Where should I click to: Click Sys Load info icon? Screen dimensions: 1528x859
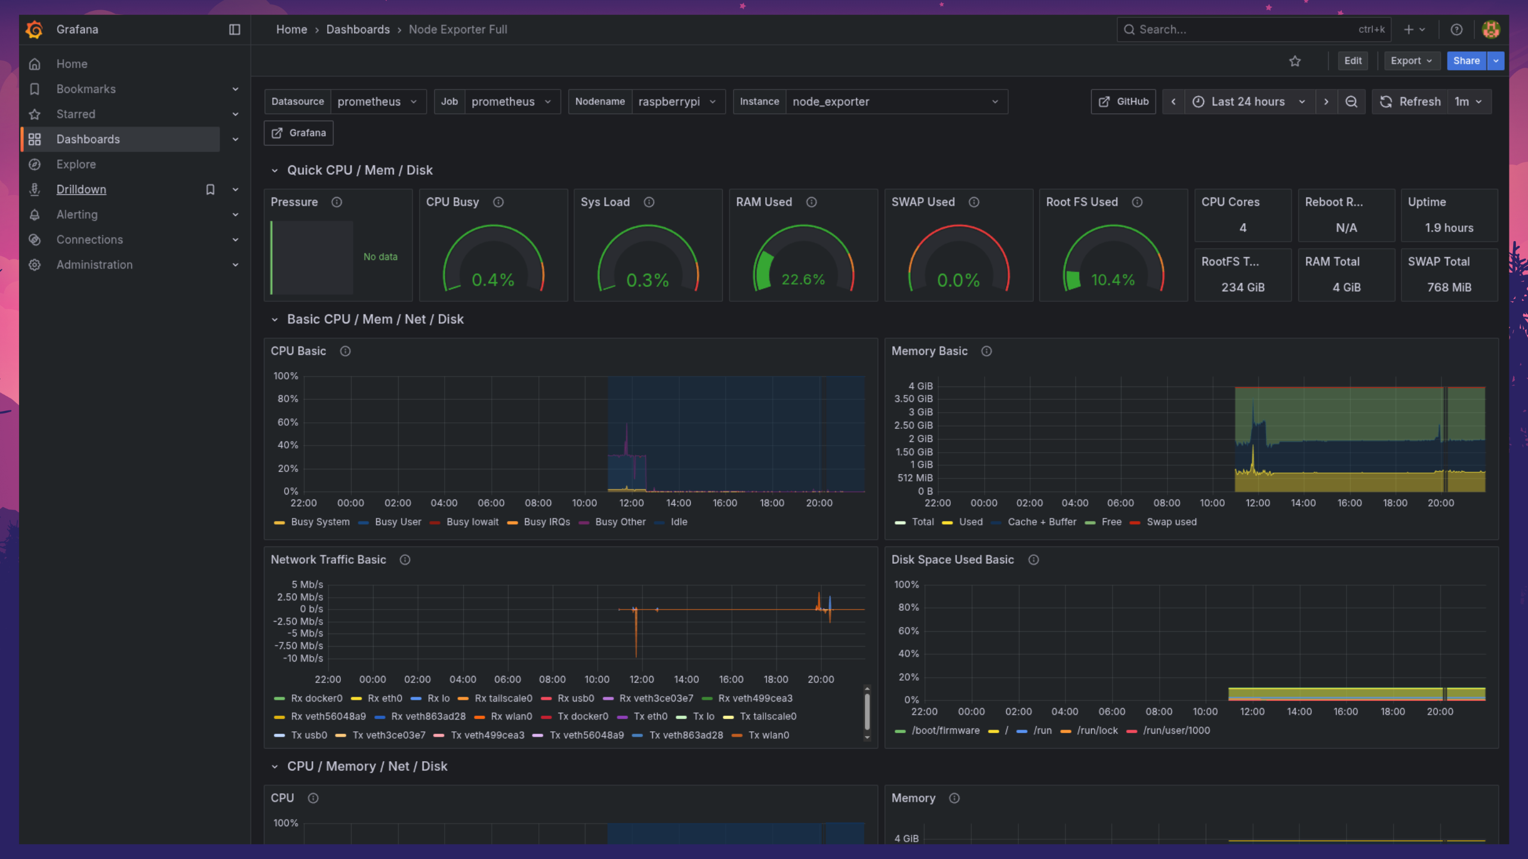click(x=649, y=202)
